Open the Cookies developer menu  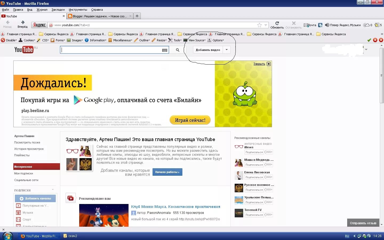[27, 40]
